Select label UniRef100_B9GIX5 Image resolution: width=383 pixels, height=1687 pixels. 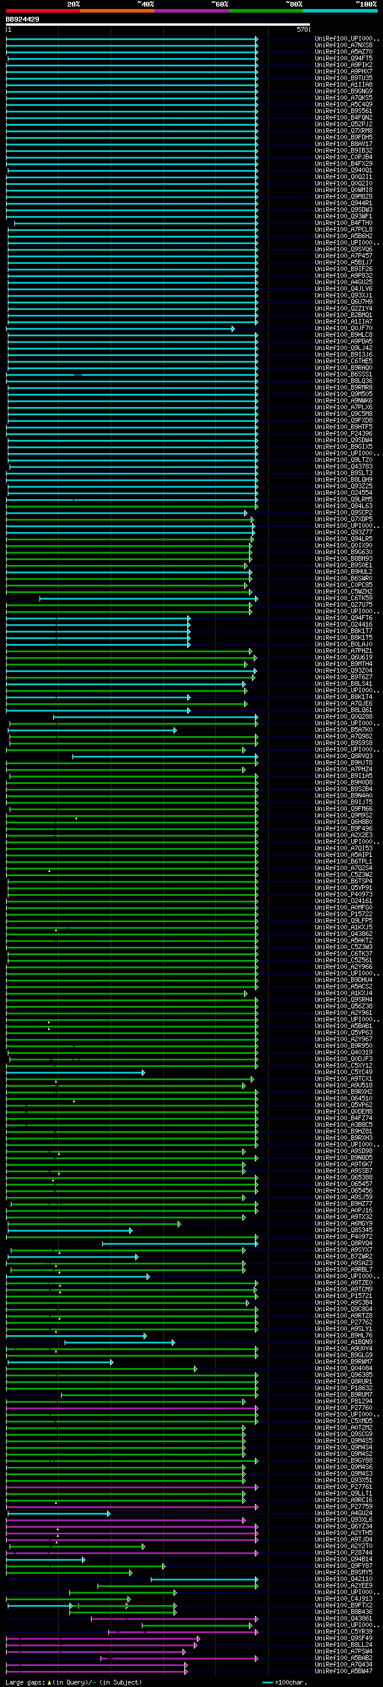[344, 446]
